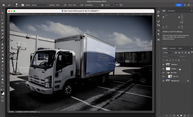Select the Healing Brush tool
Image resolution: width=193 pixels, height=117 pixels.
coord(3,37)
